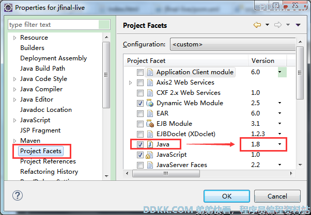Click the left tree scrollbar down arrow

pos(106,176)
